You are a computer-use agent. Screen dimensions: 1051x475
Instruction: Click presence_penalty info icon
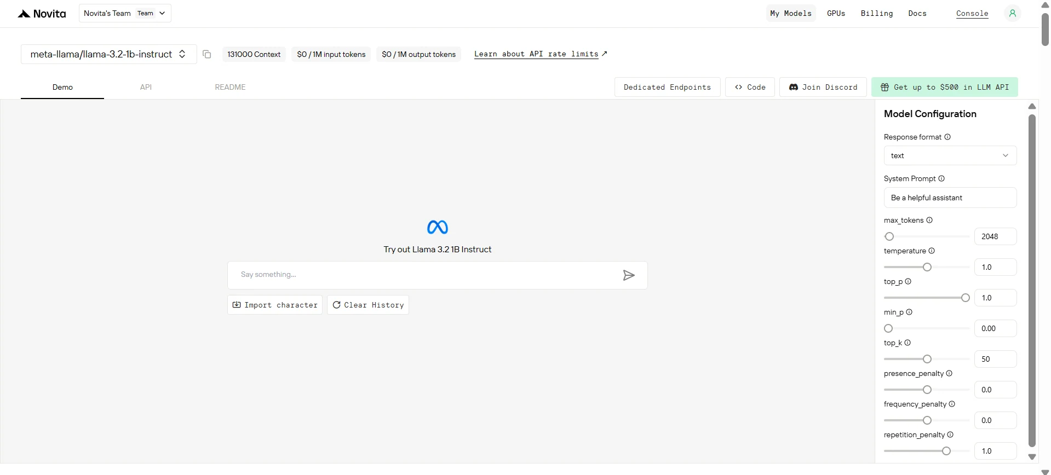(949, 373)
